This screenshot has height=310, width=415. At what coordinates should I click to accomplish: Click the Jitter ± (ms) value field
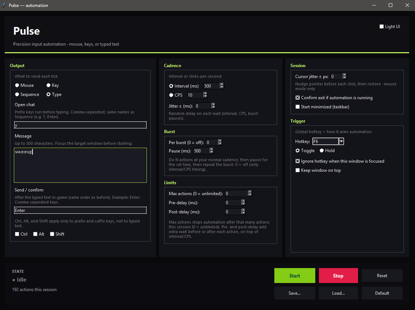203,106
